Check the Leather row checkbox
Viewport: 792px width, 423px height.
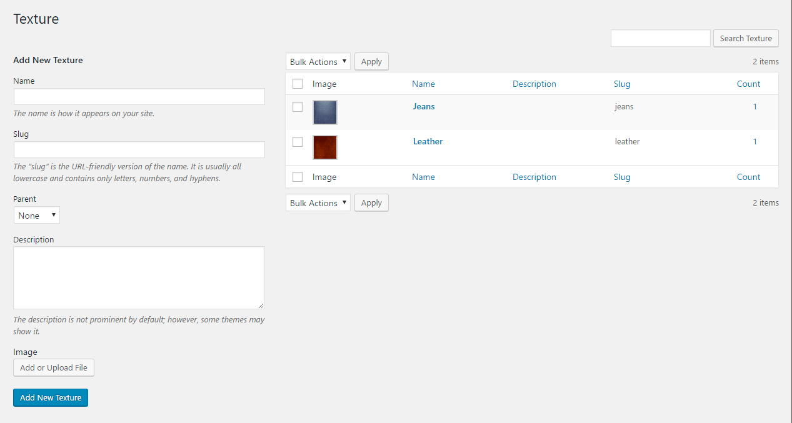tap(298, 142)
